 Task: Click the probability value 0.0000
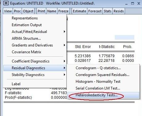tap(128, 61)
